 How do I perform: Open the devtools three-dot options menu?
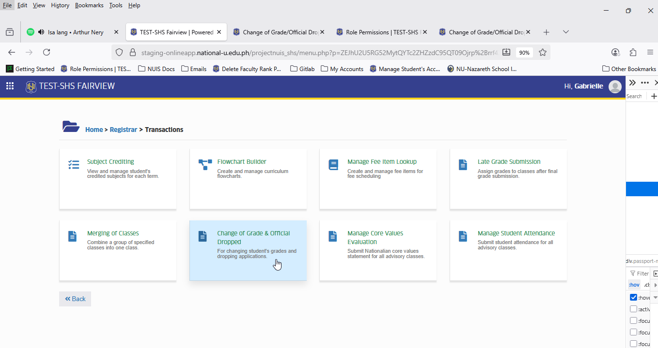click(x=644, y=83)
